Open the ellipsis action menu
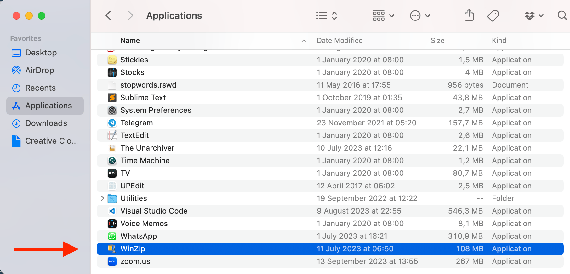The image size is (570, 274). [420, 15]
